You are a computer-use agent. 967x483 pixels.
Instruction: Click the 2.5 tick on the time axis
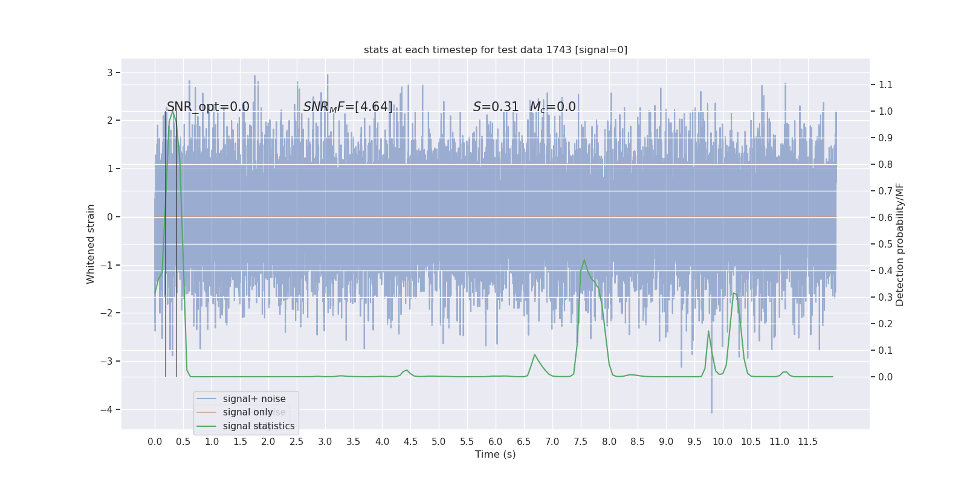point(297,442)
